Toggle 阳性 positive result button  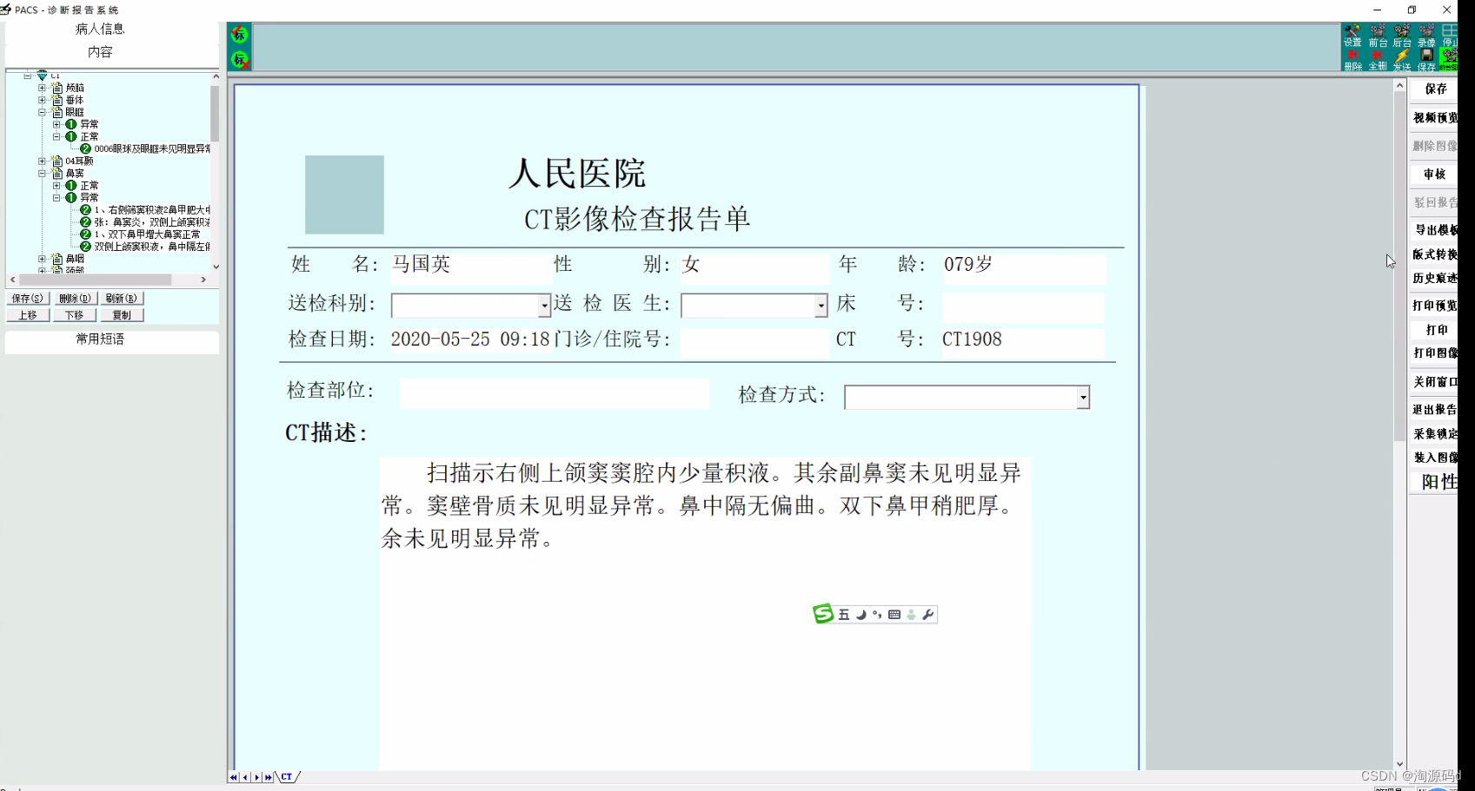pyautogui.click(x=1438, y=482)
